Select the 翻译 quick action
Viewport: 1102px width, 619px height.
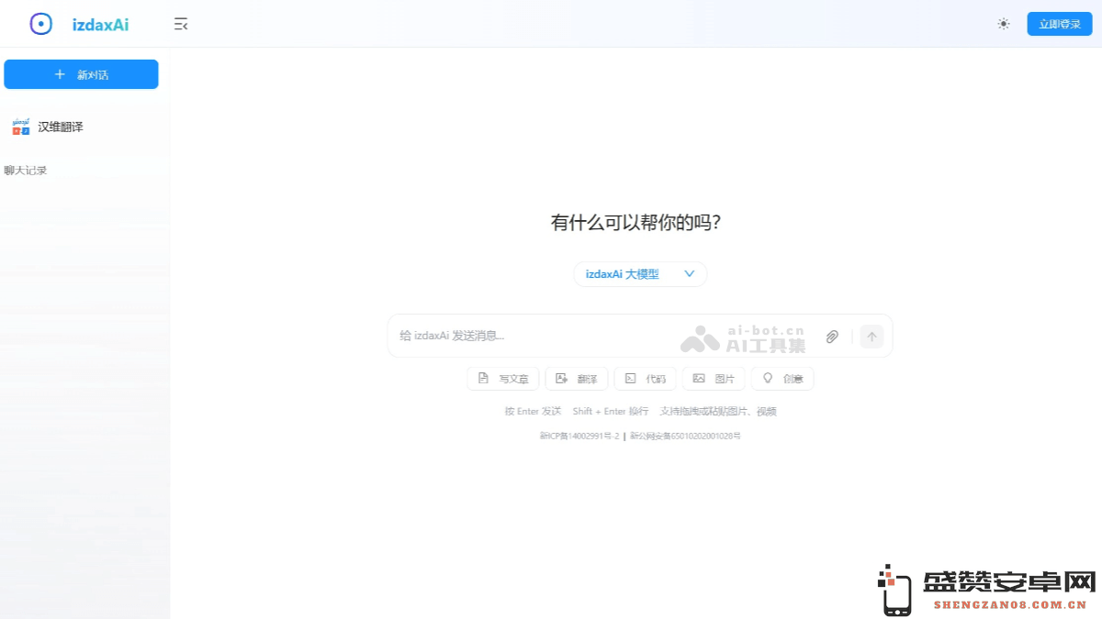(577, 379)
